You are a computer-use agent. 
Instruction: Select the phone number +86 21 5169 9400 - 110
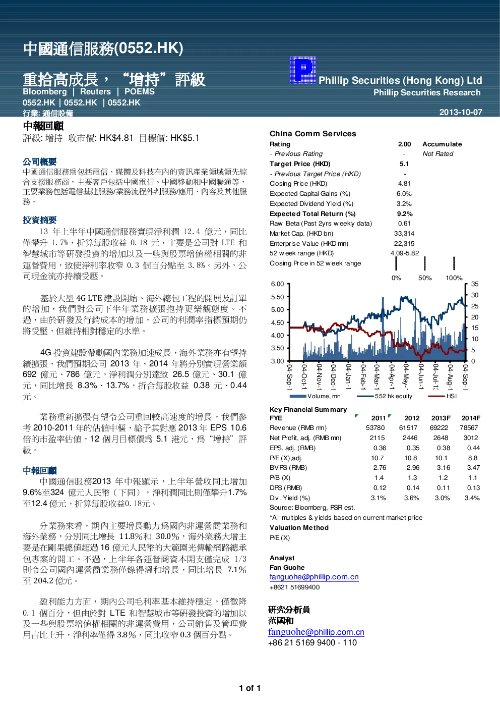[312, 643]
